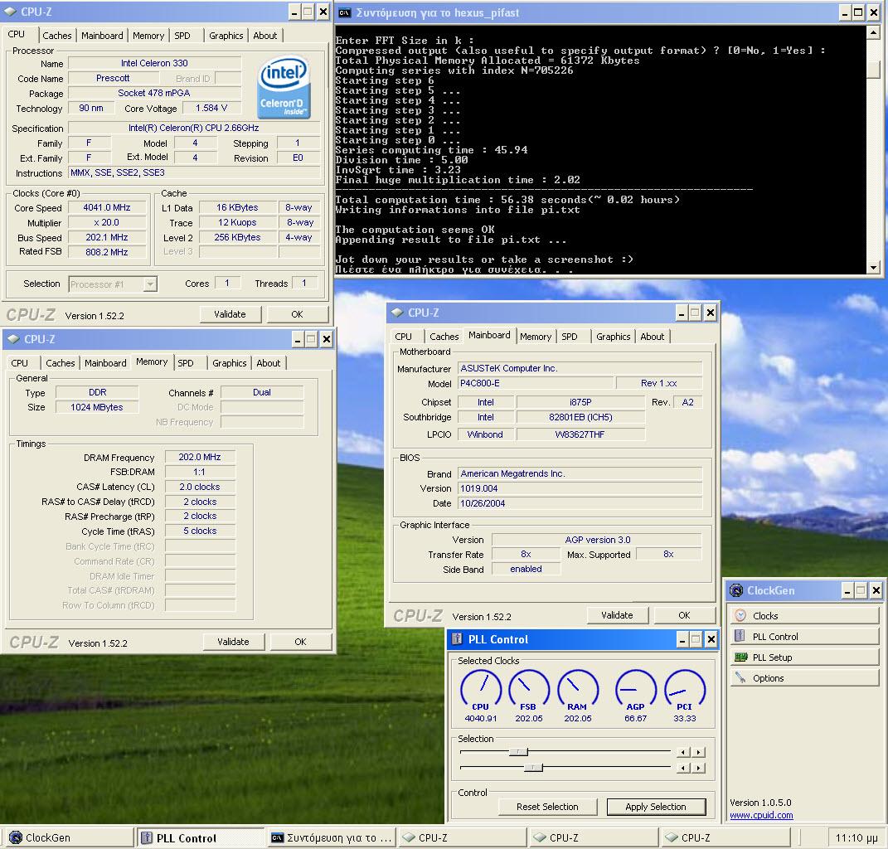Click left arrow of lower PLL slider
This screenshot has width=888, height=849.
683,768
